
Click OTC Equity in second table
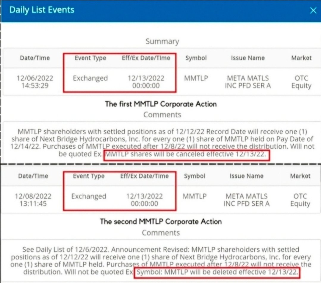pyautogui.click(x=300, y=200)
